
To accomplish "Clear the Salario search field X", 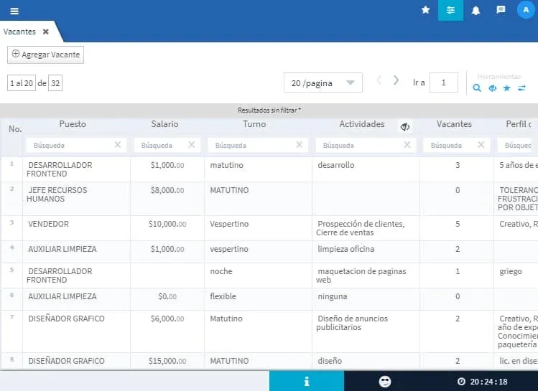I will click(192, 145).
